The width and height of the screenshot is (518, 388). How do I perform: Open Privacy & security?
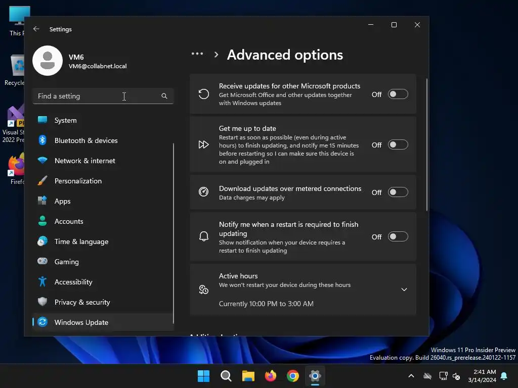tap(103, 302)
